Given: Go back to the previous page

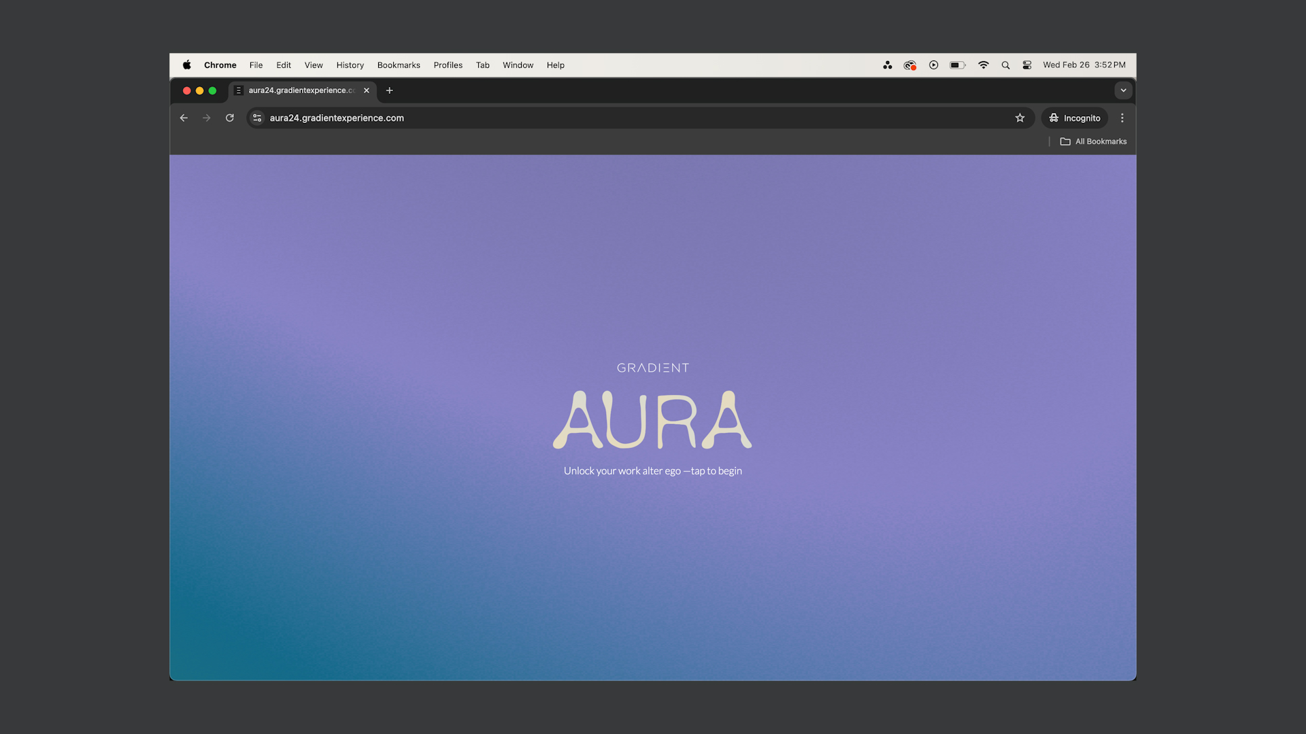Looking at the screenshot, I should pos(184,118).
